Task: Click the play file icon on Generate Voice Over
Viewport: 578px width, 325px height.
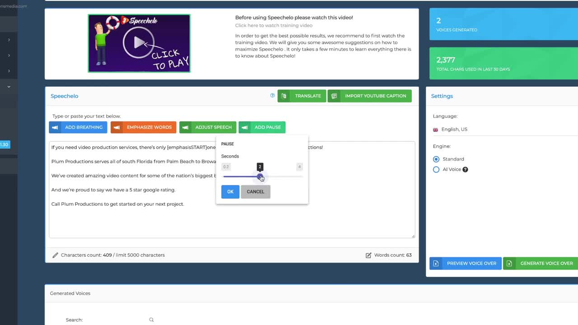Action: click(x=509, y=263)
